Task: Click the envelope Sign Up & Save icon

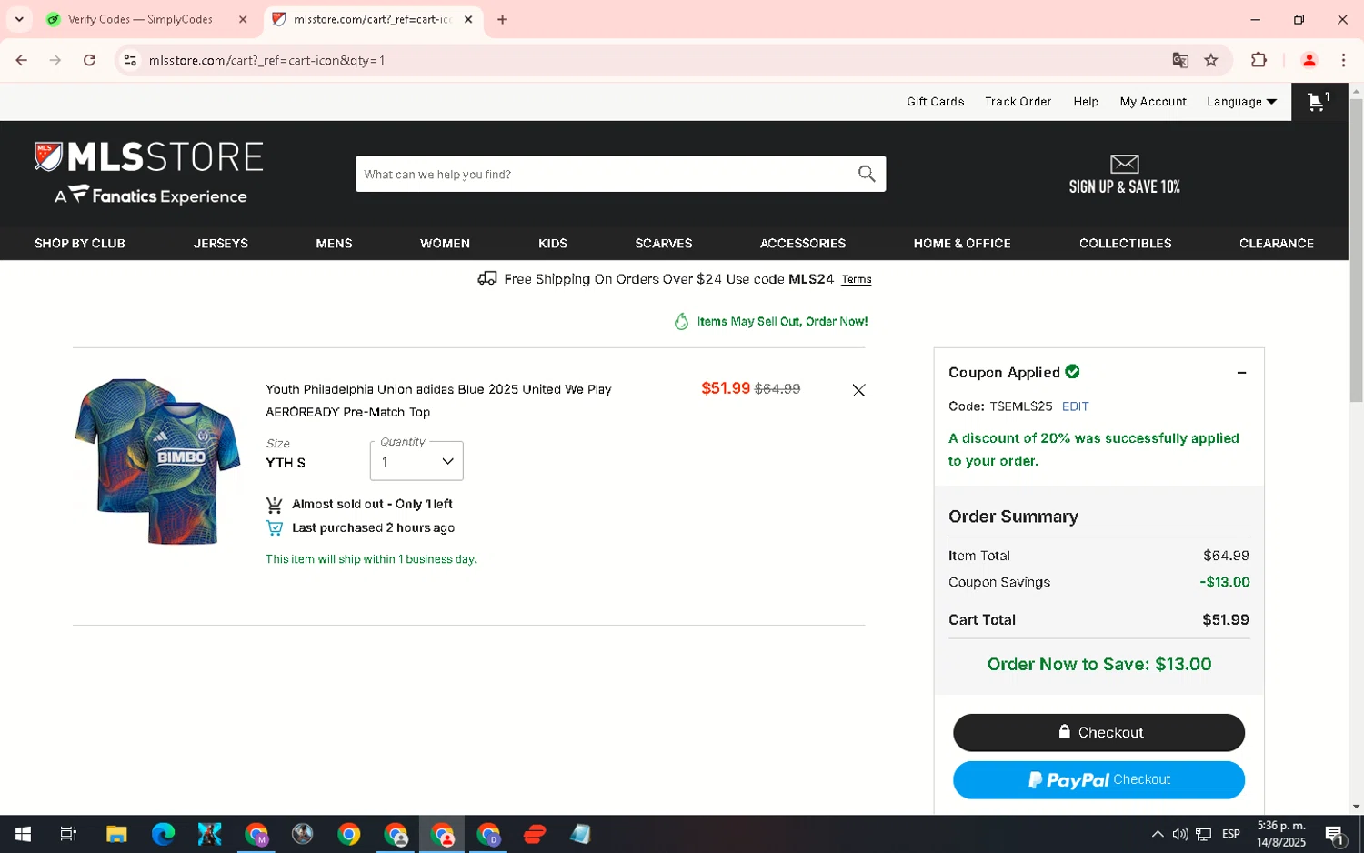Action: click(1124, 164)
